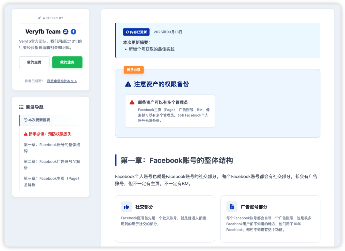Click the red alert icon in 哪些资产可以有多个管理员 box

point(131,102)
